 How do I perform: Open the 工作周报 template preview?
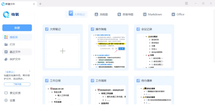tap(108, 95)
